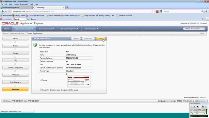The height and width of the screenshot is (118, 209).
Task: Click the Cancel button
Action: coord(76,39)
